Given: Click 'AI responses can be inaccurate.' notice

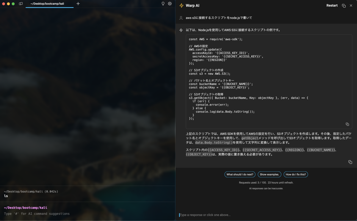Looking at the screenshot, I should pyautogui.click(x=266, y=189).
